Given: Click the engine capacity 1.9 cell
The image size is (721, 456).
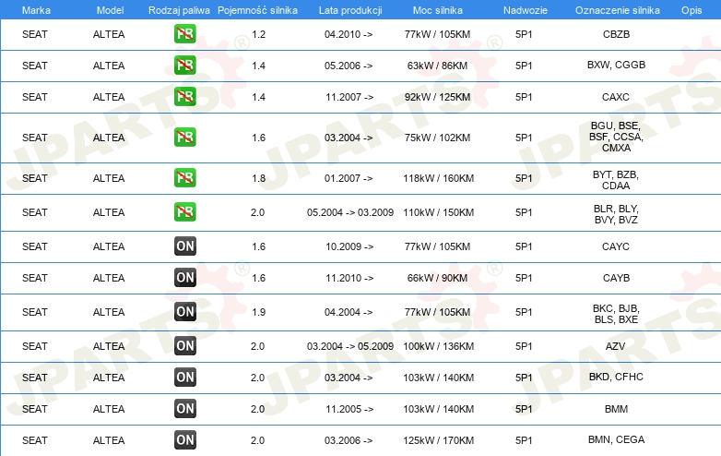Looking at the screenshot, I should coord(258,312).
